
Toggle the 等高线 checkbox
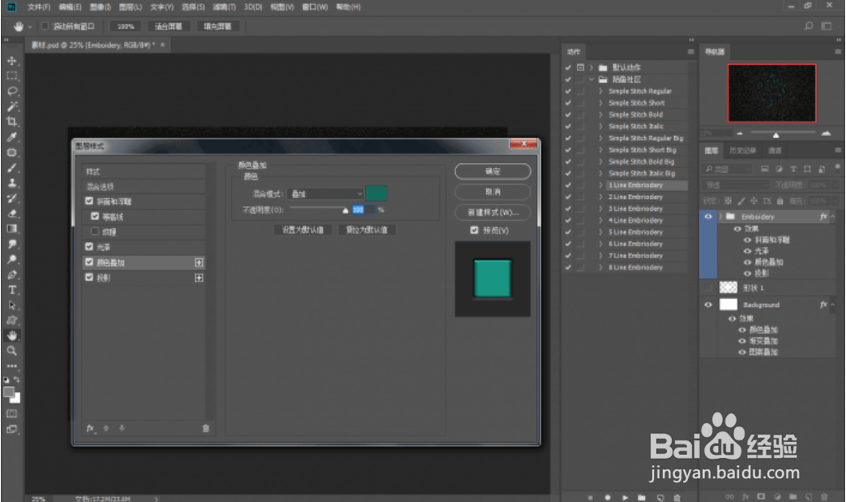point(95,216)
